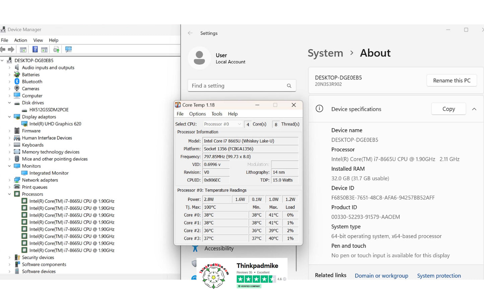484x304 pixels.
Task: Click the Bluetooth device category icon
Action: [x=17, y=81]
